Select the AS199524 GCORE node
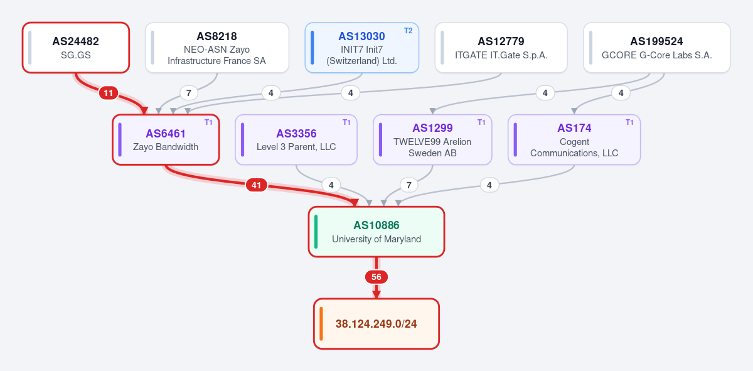 point(656,48)
